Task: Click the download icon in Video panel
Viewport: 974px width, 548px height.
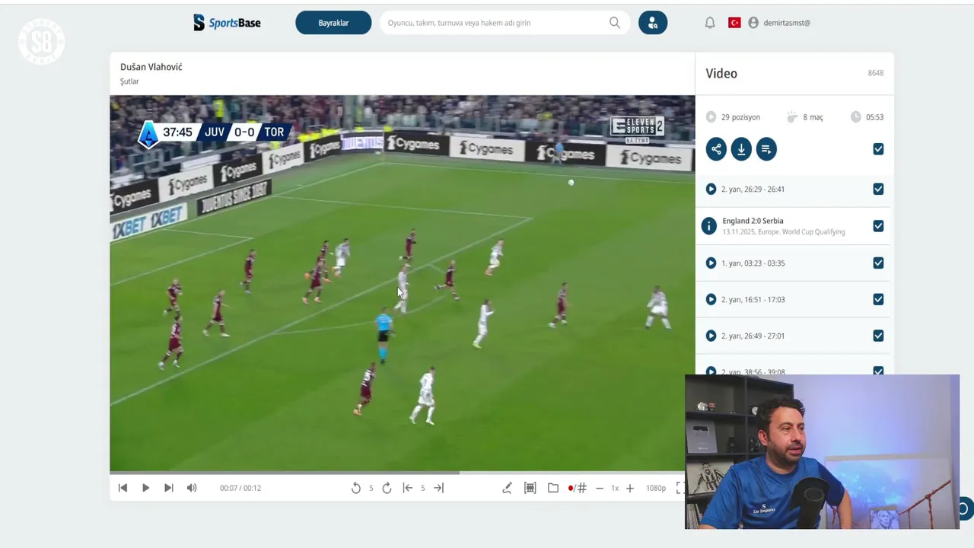Action: [x=741, y=149]
